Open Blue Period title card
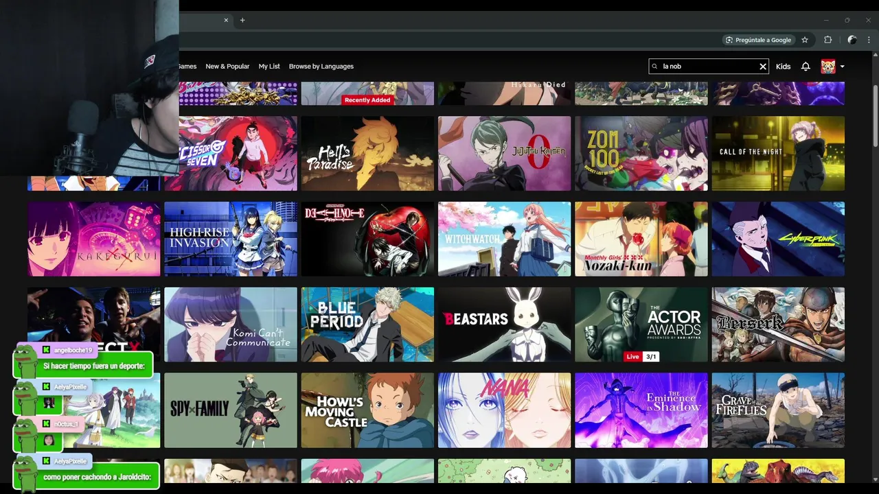Screen dimensions: 879x494 click(367, 325)
